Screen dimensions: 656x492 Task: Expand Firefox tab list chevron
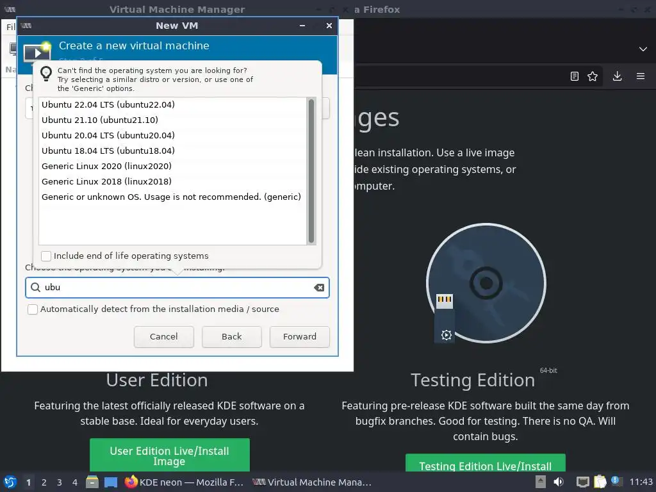(643, 49)
